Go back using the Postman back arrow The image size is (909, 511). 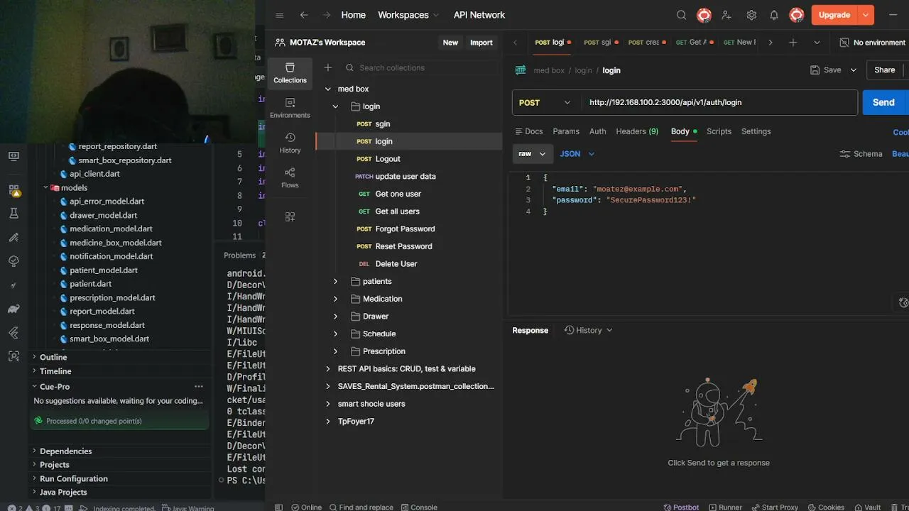point(304,15)
